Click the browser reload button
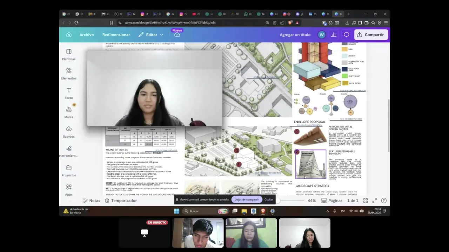The width and height of the screenshot is (449, 252). [76, 23]
